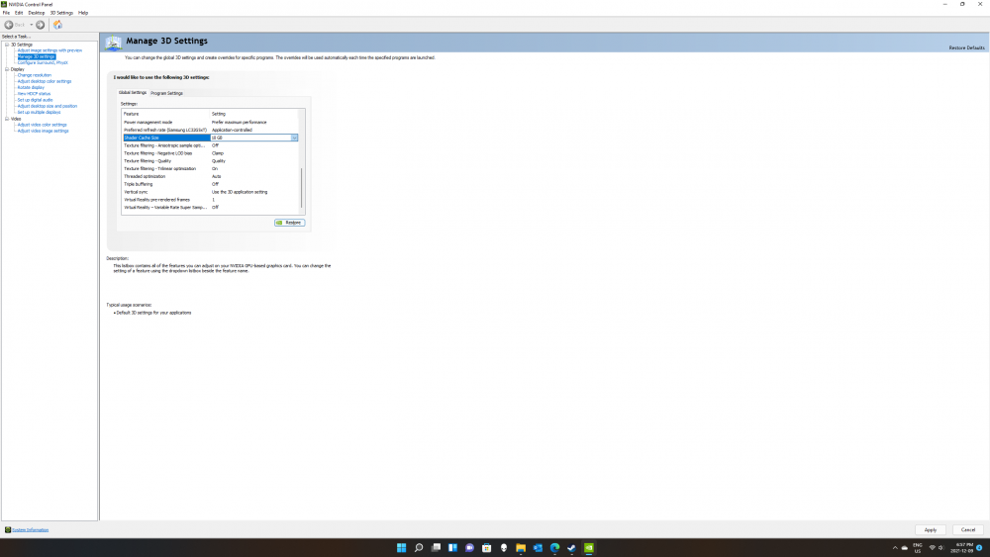The height and width of the screenshot is (557, 990).
Task: Open the 3D Settings menu
Action: (61, 13)
